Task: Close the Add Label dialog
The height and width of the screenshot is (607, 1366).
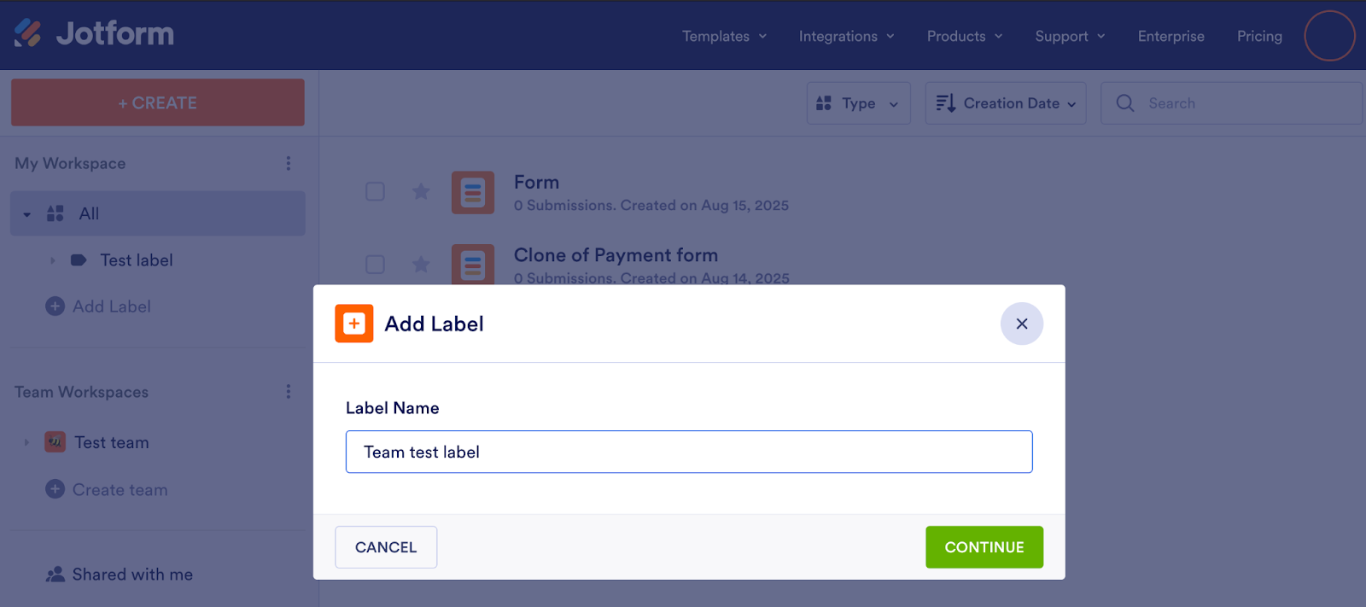Action: click(1021, 324)
